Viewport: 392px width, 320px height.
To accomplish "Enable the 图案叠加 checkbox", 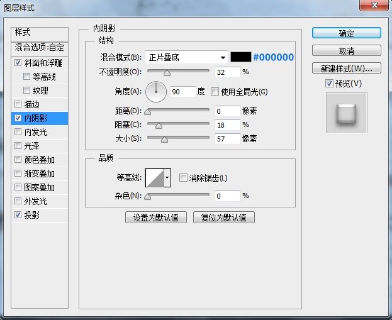I will click(x=18, y=187).
